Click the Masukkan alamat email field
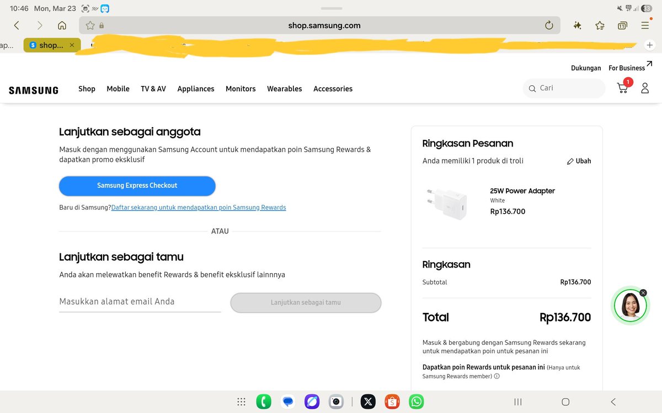 140,302
